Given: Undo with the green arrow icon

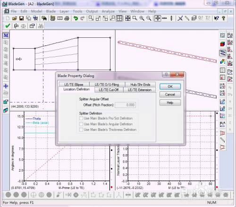Looking at the screenshot, I should 76,18.
